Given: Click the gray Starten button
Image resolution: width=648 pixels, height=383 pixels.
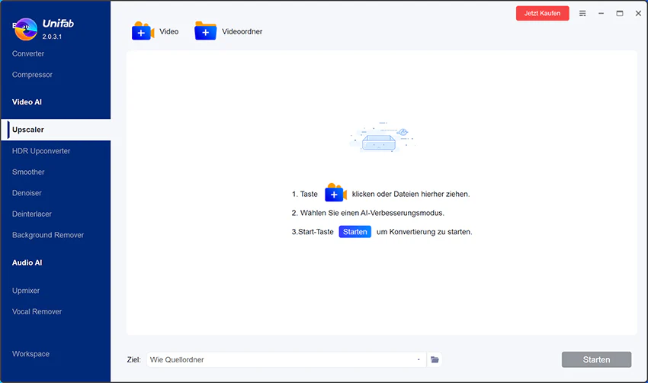Looking at the screenshot, I should click(x=596, y=359).
